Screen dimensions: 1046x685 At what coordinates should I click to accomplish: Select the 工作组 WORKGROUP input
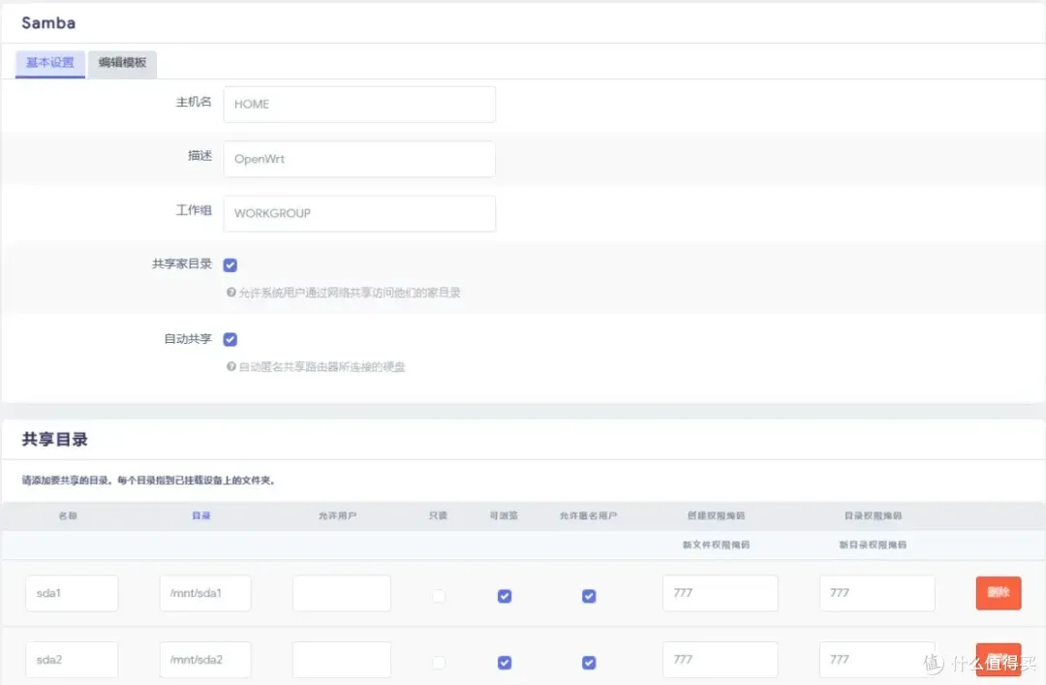(359, 214)
